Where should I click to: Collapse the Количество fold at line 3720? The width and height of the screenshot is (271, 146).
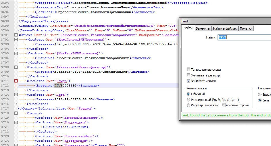click(x=16, y=122)
